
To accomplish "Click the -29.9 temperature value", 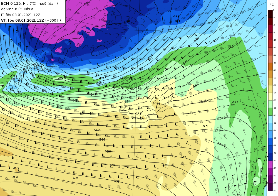I will 101,78.
